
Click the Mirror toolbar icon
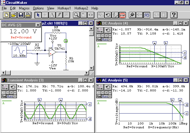pos(91,15)
